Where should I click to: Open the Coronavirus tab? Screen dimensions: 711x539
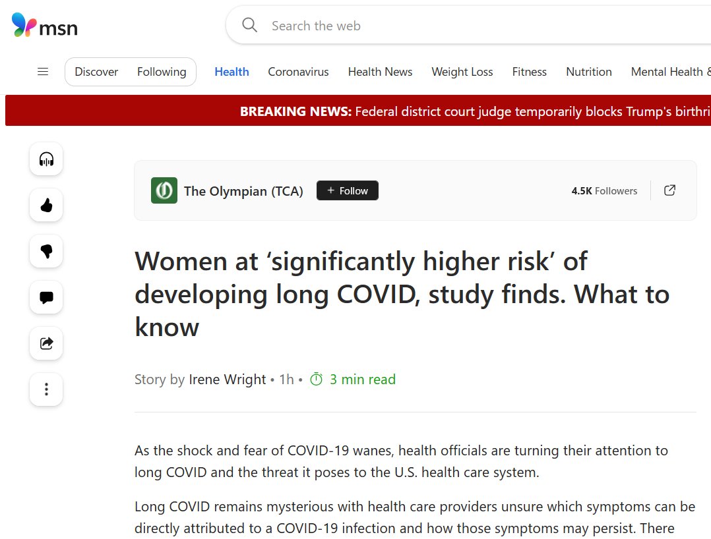(298, 72)
